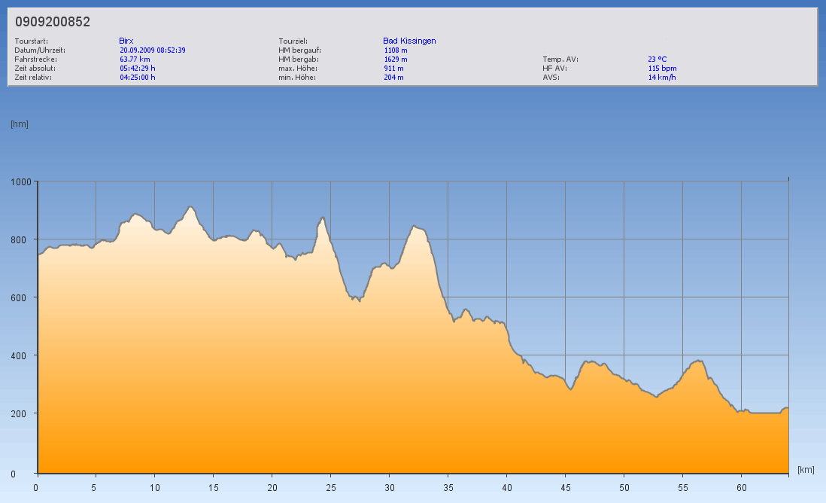Screen dimensions: 826x503
Task: Click the Fahrstrecke field label
Action: point(36,59)
